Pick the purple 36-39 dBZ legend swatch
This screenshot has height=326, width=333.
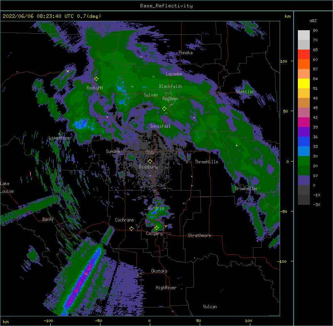[304, 132]
